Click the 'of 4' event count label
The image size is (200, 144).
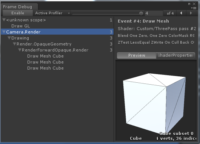click(x=170, y=13)
